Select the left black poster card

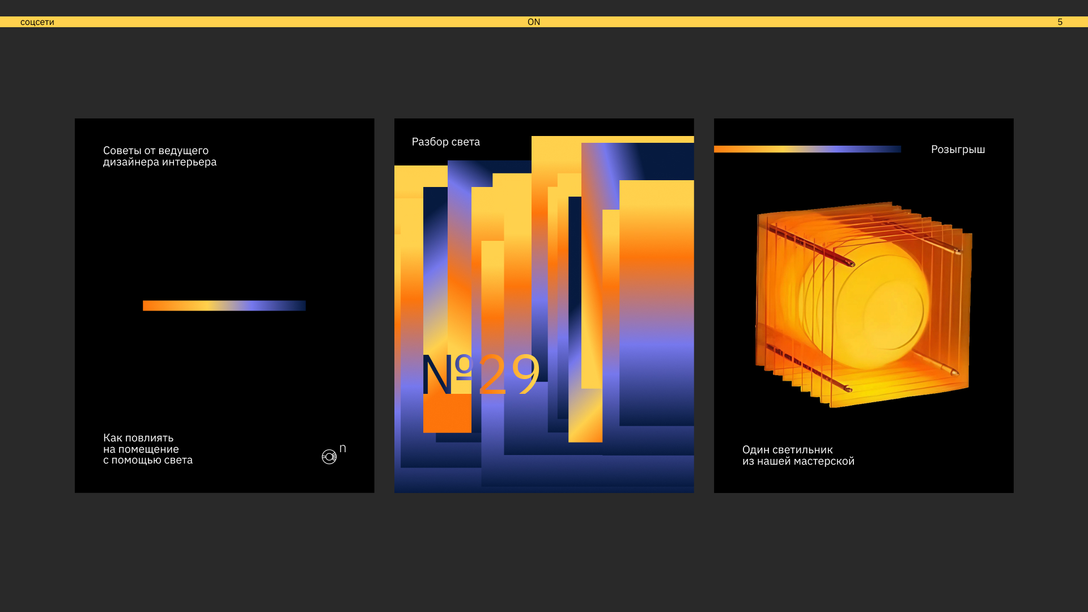coord(224,238)
